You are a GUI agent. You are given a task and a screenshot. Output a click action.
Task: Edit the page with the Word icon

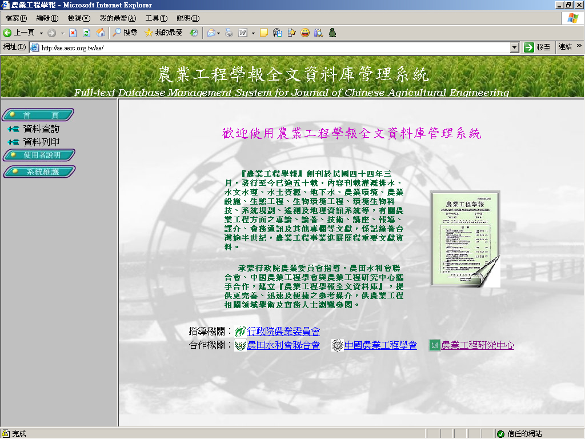point(243,33)
